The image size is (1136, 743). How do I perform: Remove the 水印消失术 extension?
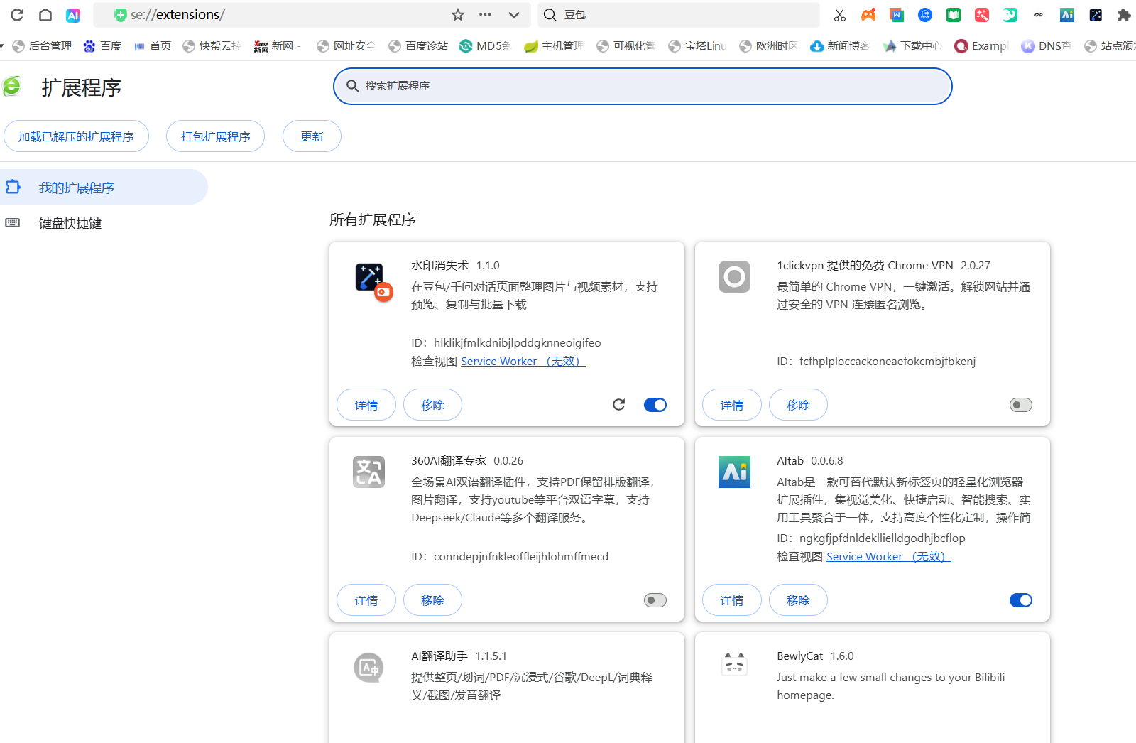432,405
